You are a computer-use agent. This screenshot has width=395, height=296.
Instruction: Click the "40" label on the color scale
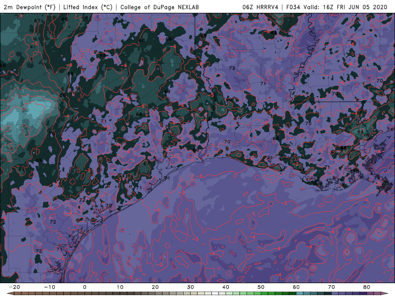tap(226, 287)
